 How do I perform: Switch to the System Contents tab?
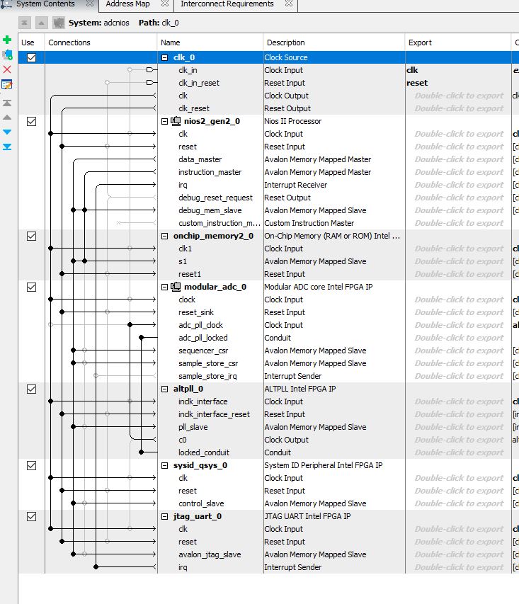pos(45,4)
